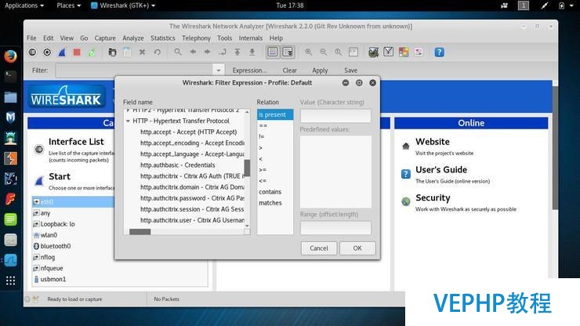The image size is (580, 326).
Task: Select the 'contains' relation
Action: click(x=275, y=192)
